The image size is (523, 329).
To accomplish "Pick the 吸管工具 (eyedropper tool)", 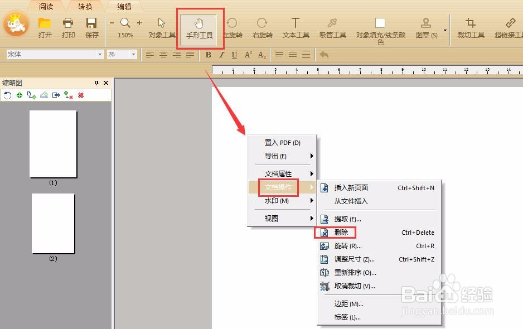I will 332,28.
